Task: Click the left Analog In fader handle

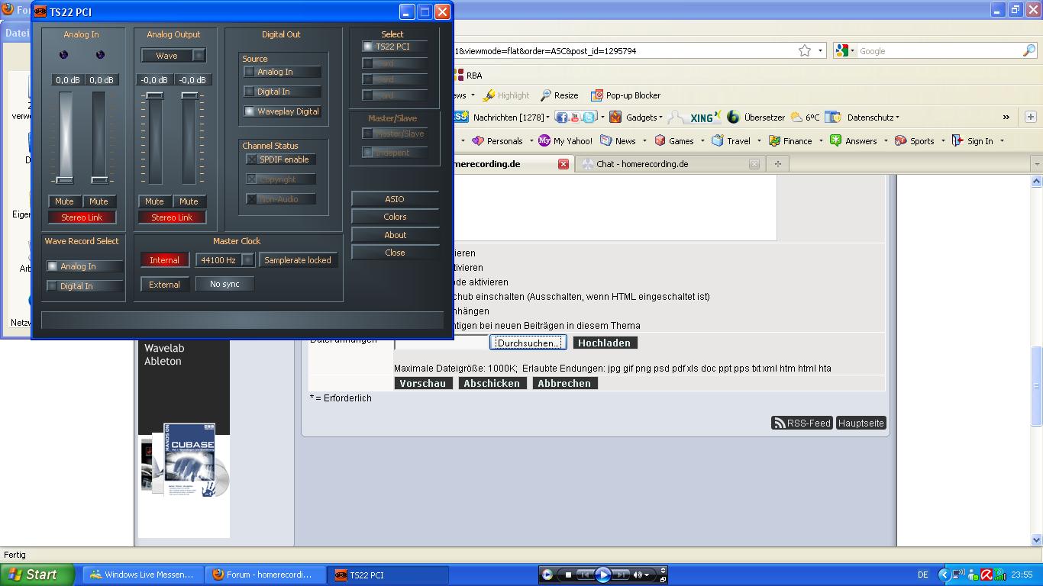Action: click(x=65, y=180)
